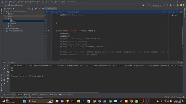This screenshot has width=186, height=104.
Task: Expand External Libraries node
Action: pos(4,28)
